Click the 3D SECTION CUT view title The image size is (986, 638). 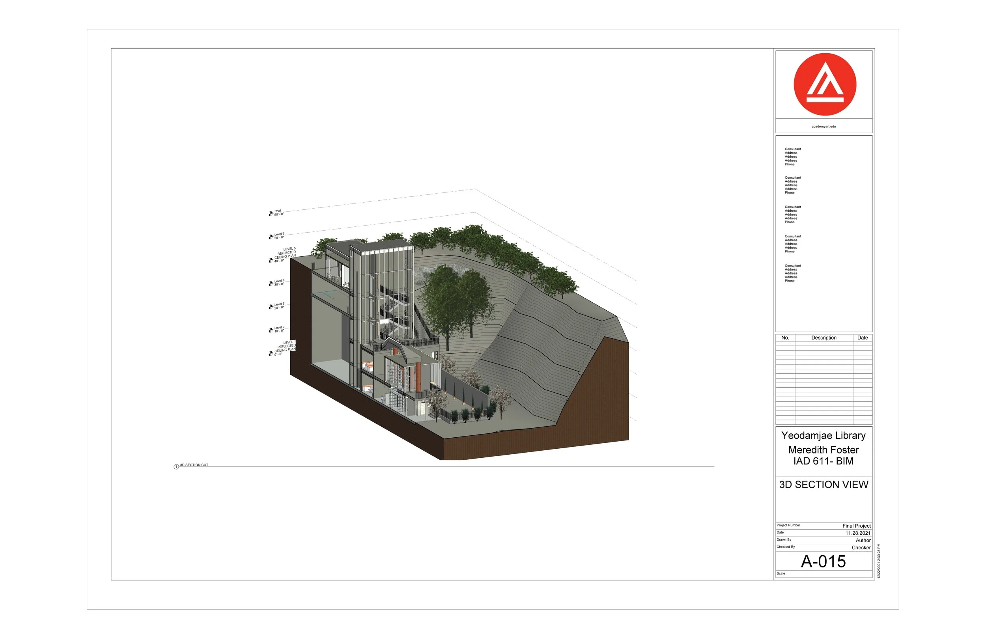coord(194,465)
